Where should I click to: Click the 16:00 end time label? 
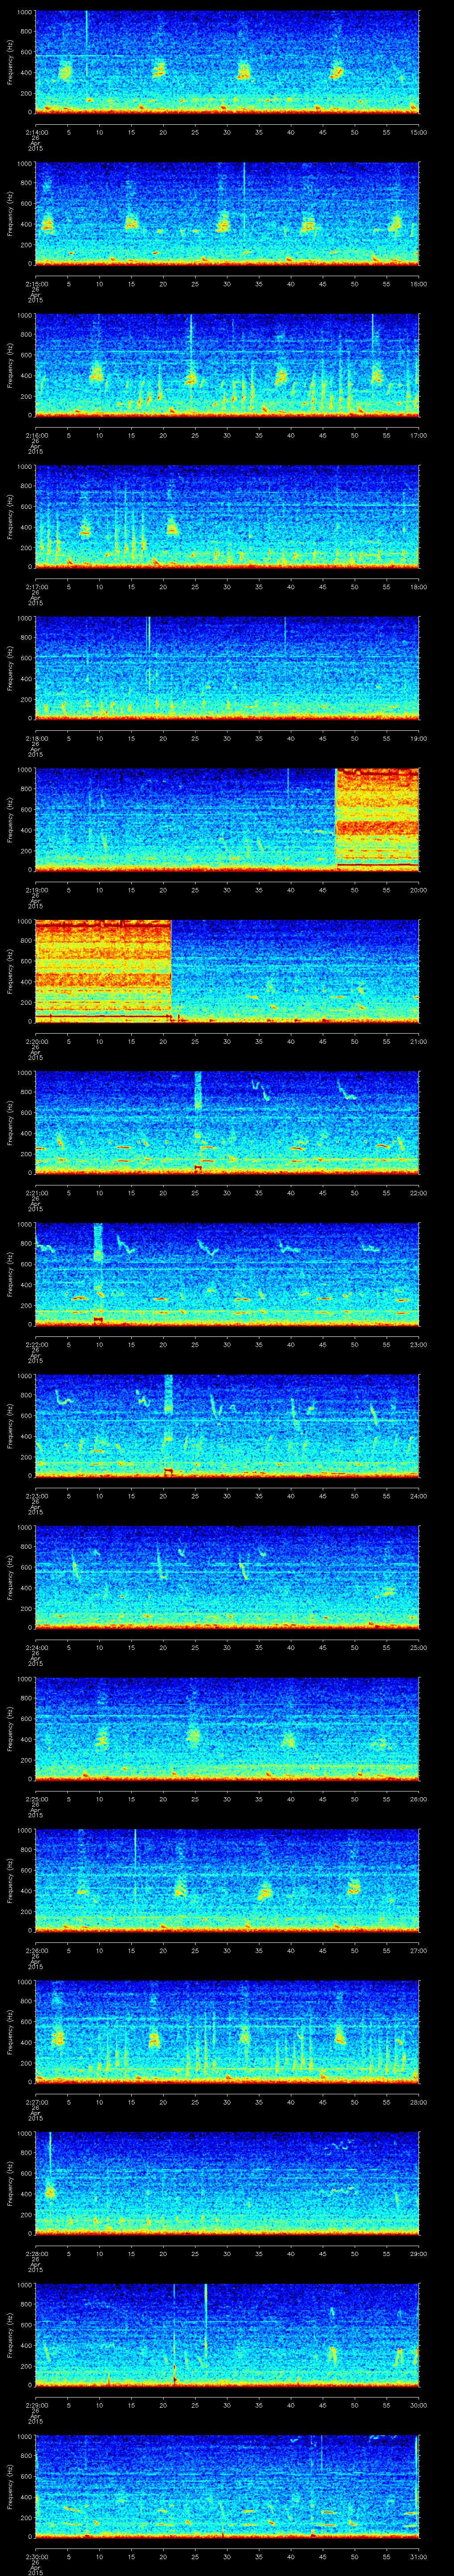click(x=418, y=284)
